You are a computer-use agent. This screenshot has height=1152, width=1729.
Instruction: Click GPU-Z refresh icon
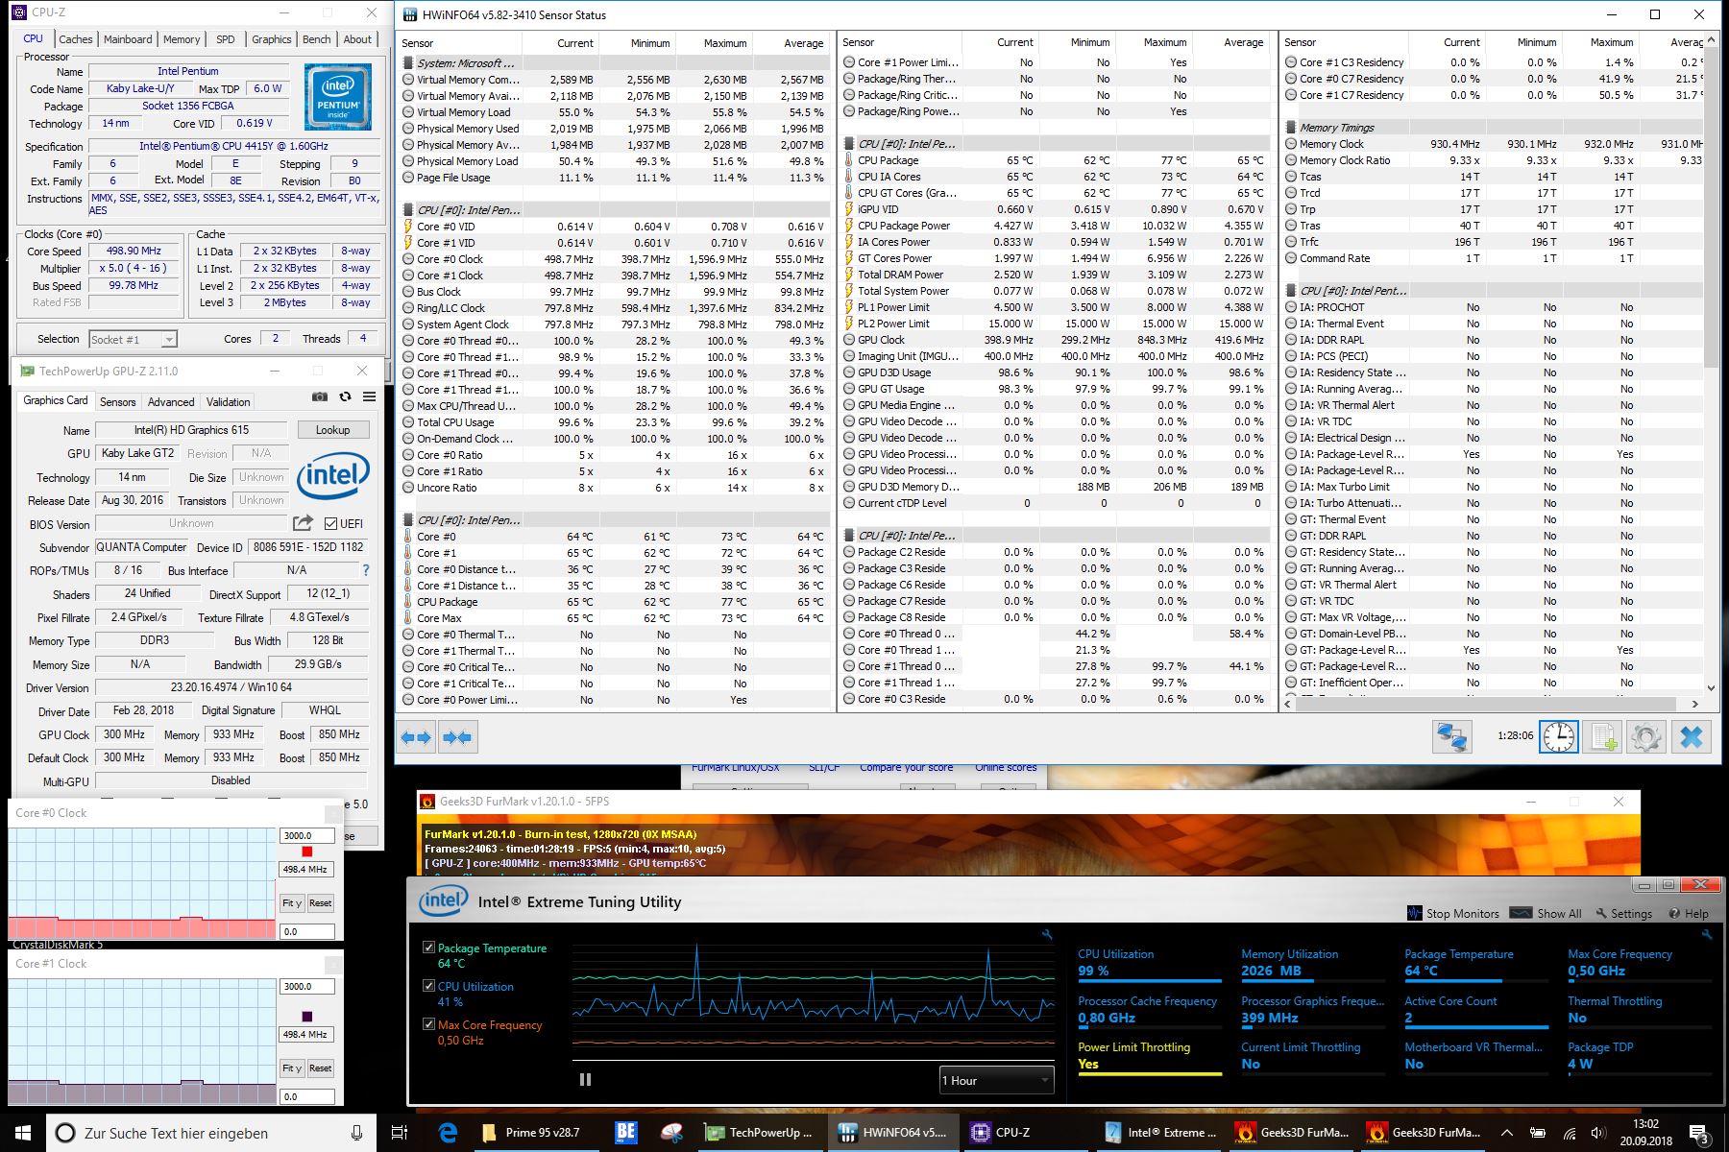[x=345, y=397]
